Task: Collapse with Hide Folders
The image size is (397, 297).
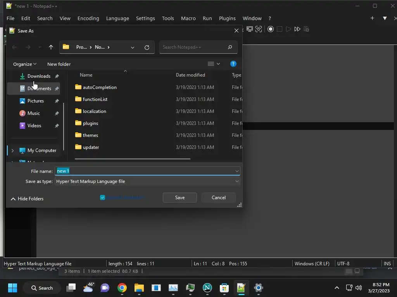Action: point(27,199)
